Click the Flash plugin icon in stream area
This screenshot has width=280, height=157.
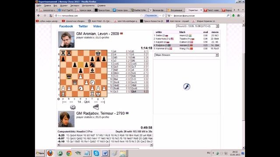(x=187, y=87)
